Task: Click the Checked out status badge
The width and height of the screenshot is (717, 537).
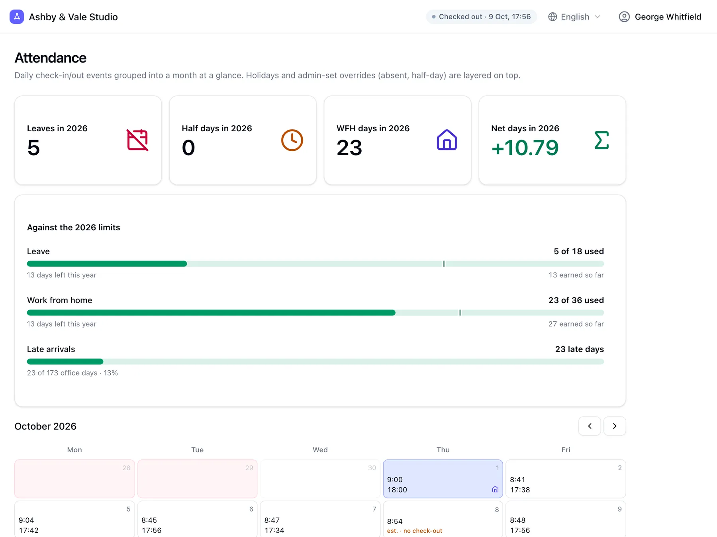Action: [x=482, y=17]
